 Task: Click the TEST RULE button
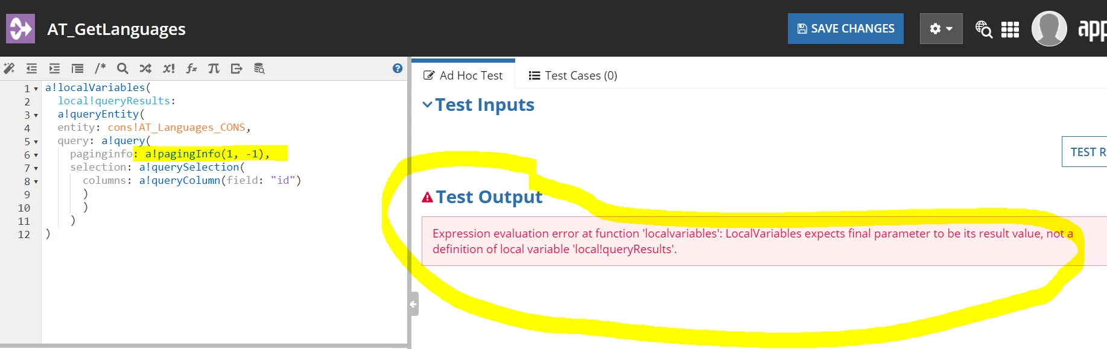(1085, 152)
